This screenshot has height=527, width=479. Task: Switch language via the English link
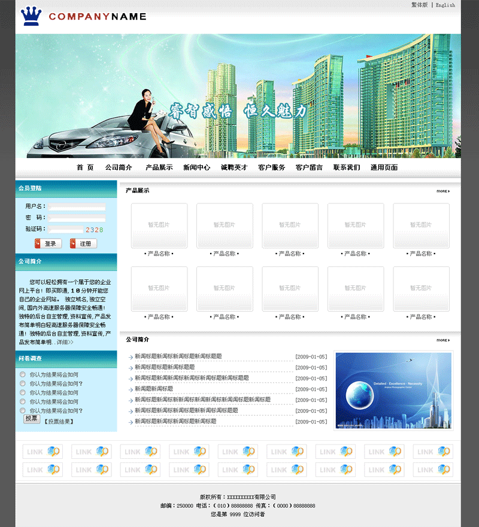[x=445, y=5]
